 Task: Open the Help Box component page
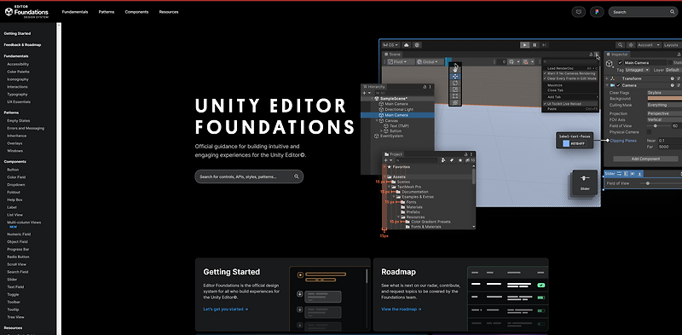pos(14,199)
